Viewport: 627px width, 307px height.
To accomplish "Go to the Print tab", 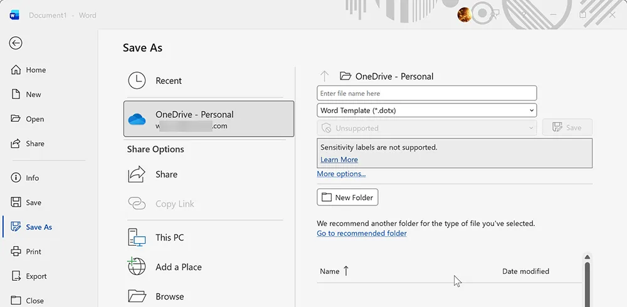I will point(33,252).
